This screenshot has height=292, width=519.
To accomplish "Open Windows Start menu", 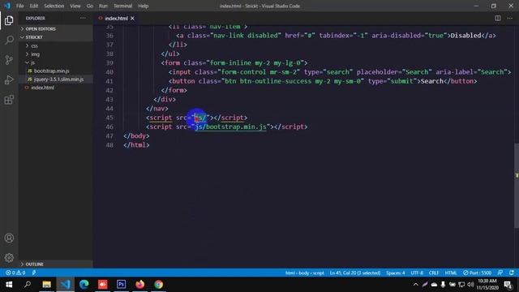I will pyautogui.click(x=9, y=285).
